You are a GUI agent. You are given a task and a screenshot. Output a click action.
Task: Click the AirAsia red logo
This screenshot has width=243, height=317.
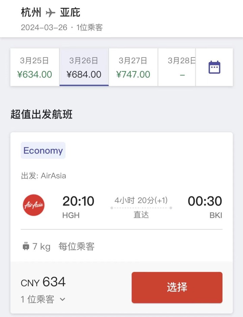[x=33, y=205]
